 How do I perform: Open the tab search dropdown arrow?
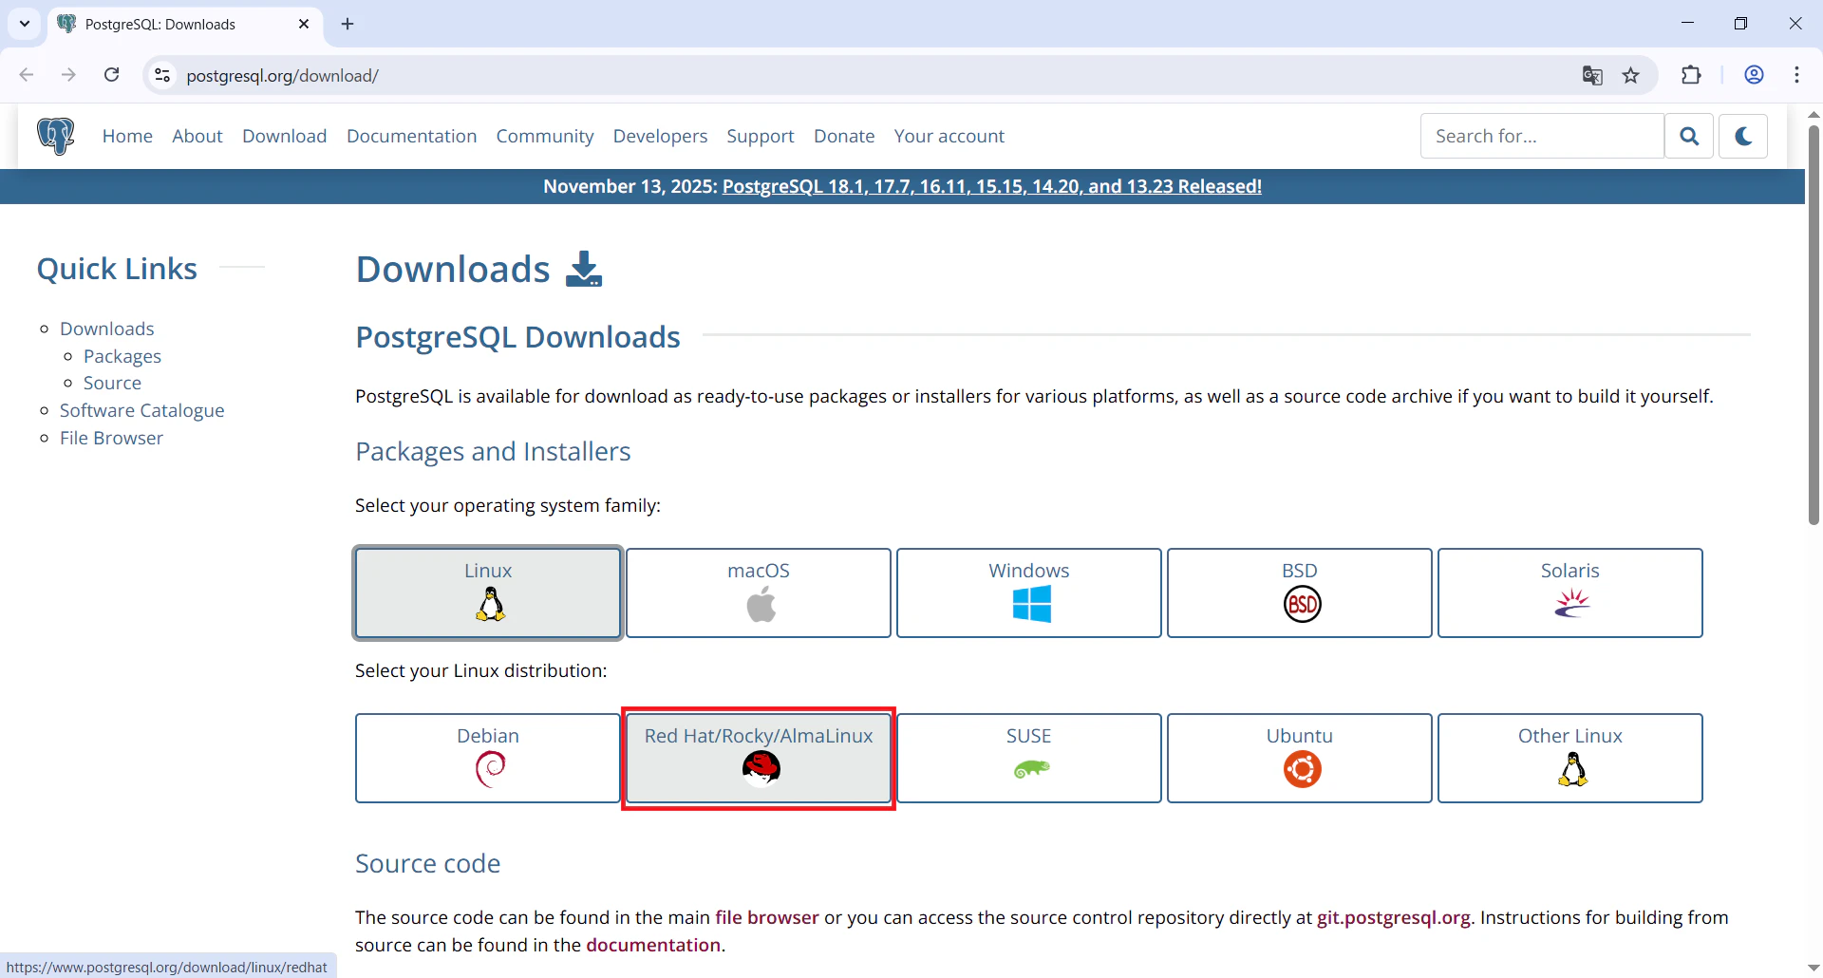tap(25, 24)
